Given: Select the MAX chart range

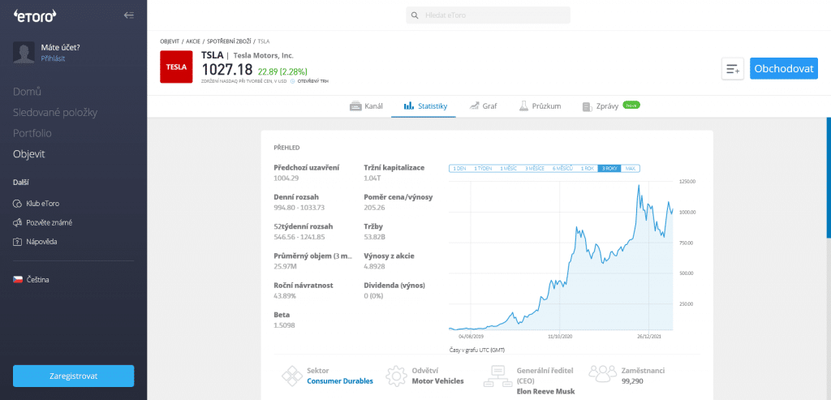Looking at the screenshot, I should coord(630,169).
